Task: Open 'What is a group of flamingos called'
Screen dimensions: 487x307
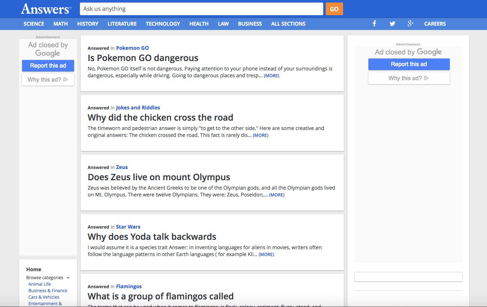Action: pos(161,297)
